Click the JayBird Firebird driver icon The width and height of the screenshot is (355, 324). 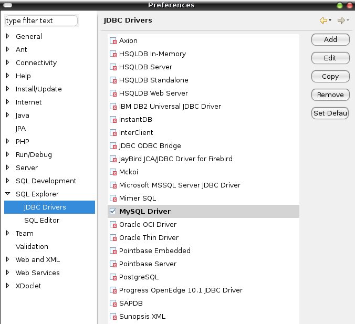(113, 159)
